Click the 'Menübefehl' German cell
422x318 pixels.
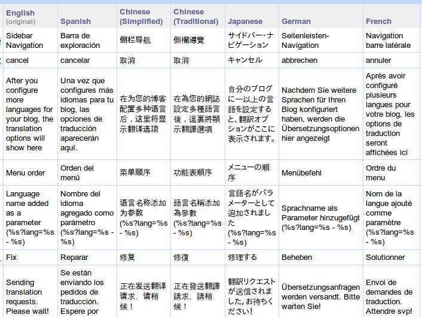point(321,172)
